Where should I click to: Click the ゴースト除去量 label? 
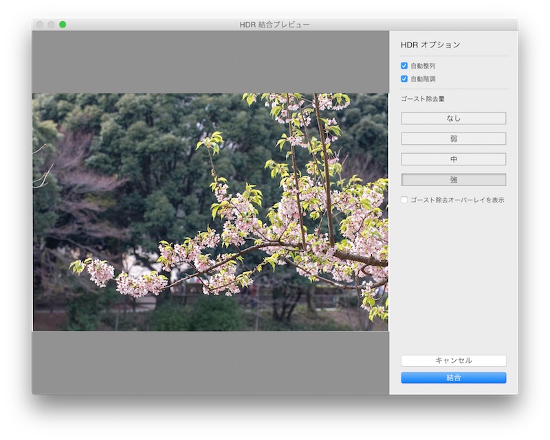click(422, 99)
